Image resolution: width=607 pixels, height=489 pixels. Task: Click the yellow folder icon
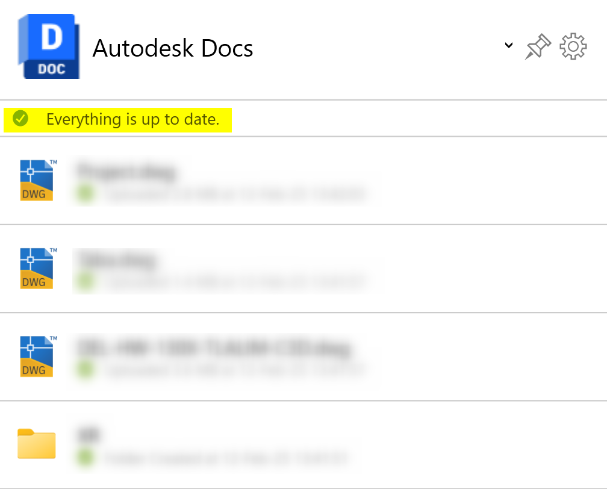(37, 444)
